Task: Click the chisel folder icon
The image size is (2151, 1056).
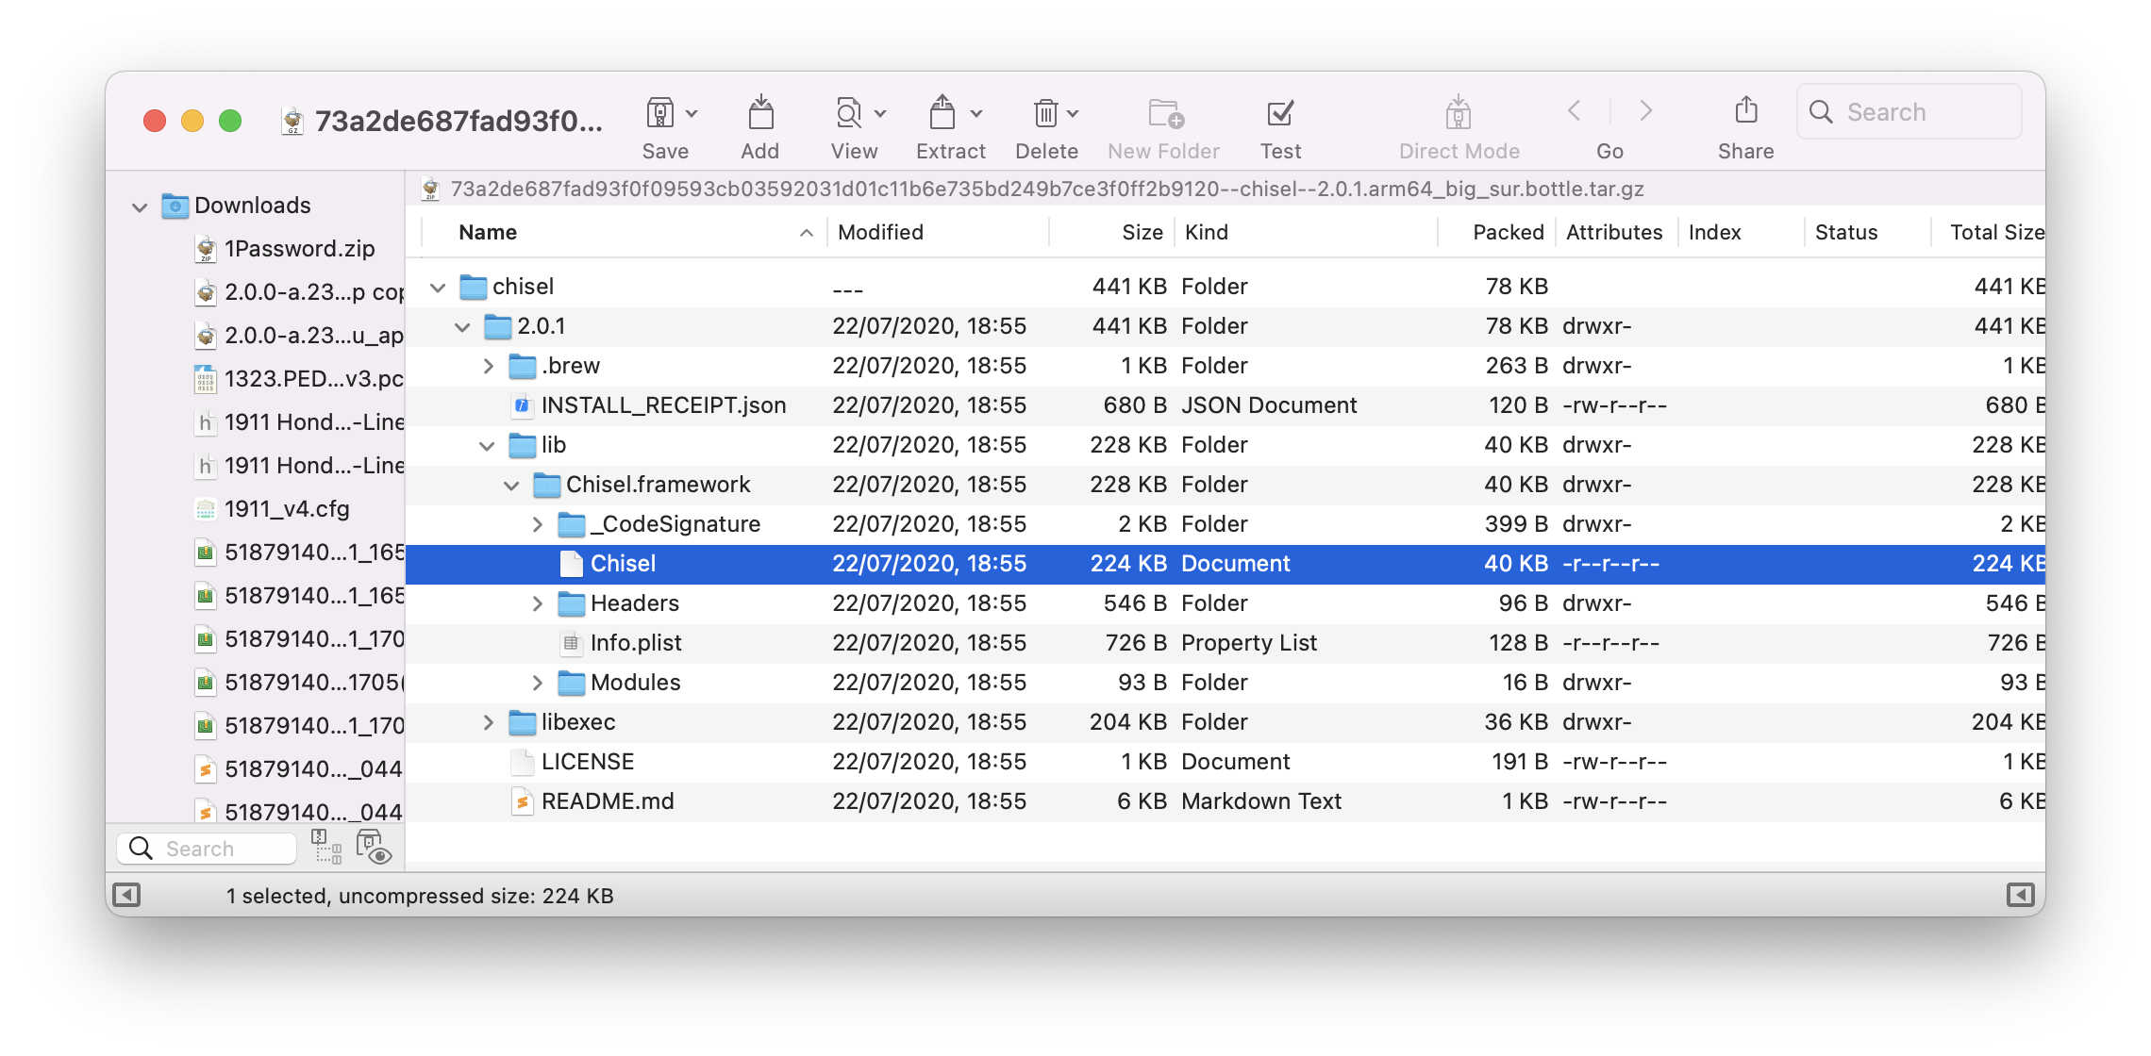Action: click(473, 287)
